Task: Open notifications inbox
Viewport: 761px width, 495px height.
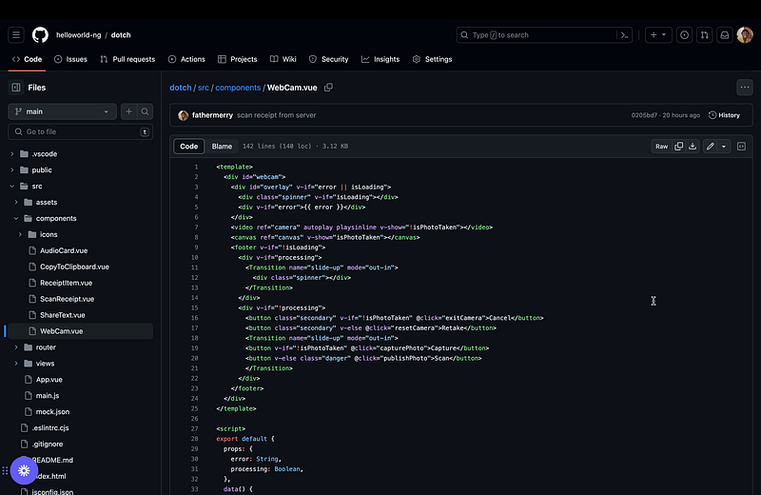Action: coord(724,35)
